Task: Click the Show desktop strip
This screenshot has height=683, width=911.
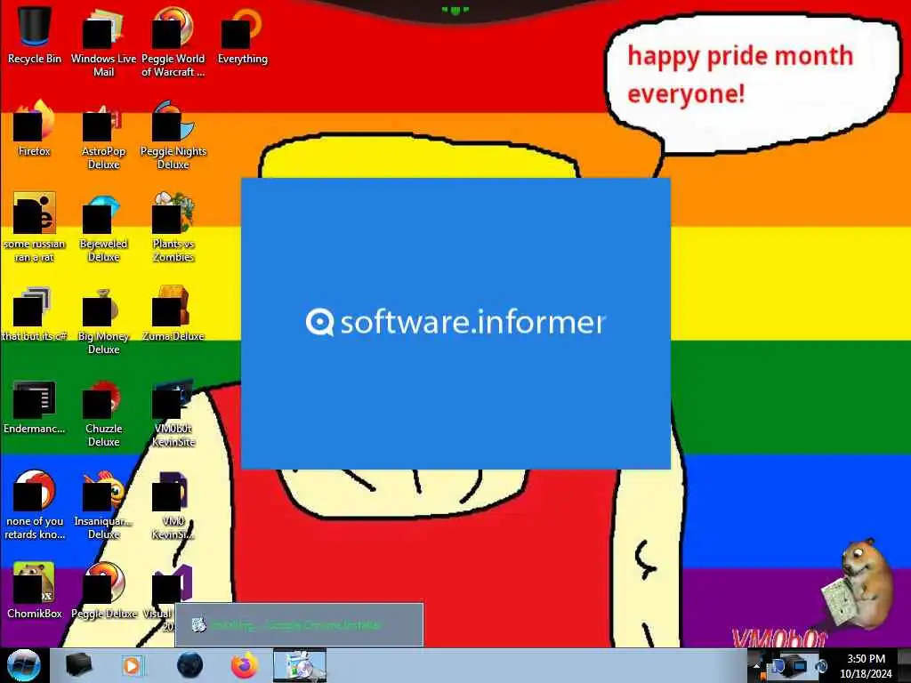Action: point(905,665)
